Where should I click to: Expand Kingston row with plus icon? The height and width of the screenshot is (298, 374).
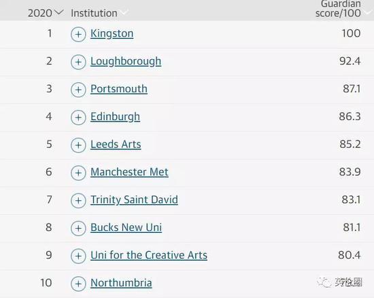point(78,34)
